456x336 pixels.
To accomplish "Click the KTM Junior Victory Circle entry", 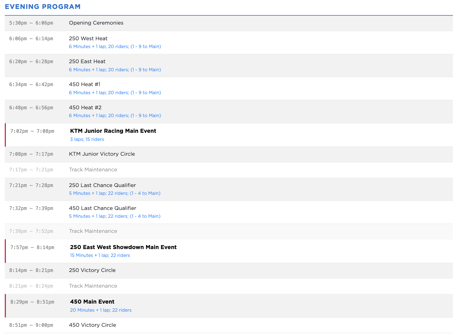I will pos(102,154).
